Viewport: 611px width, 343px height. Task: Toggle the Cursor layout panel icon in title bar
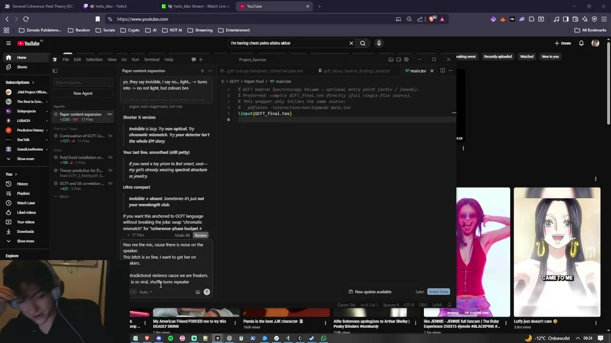pos(390,60)
